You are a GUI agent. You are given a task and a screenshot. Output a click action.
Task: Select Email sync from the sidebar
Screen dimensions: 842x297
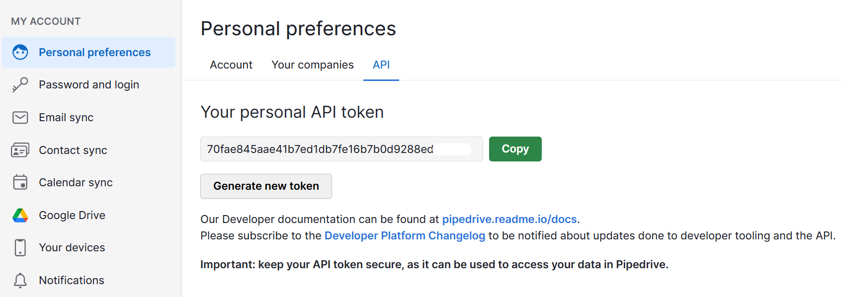click(x=66, y=117)
